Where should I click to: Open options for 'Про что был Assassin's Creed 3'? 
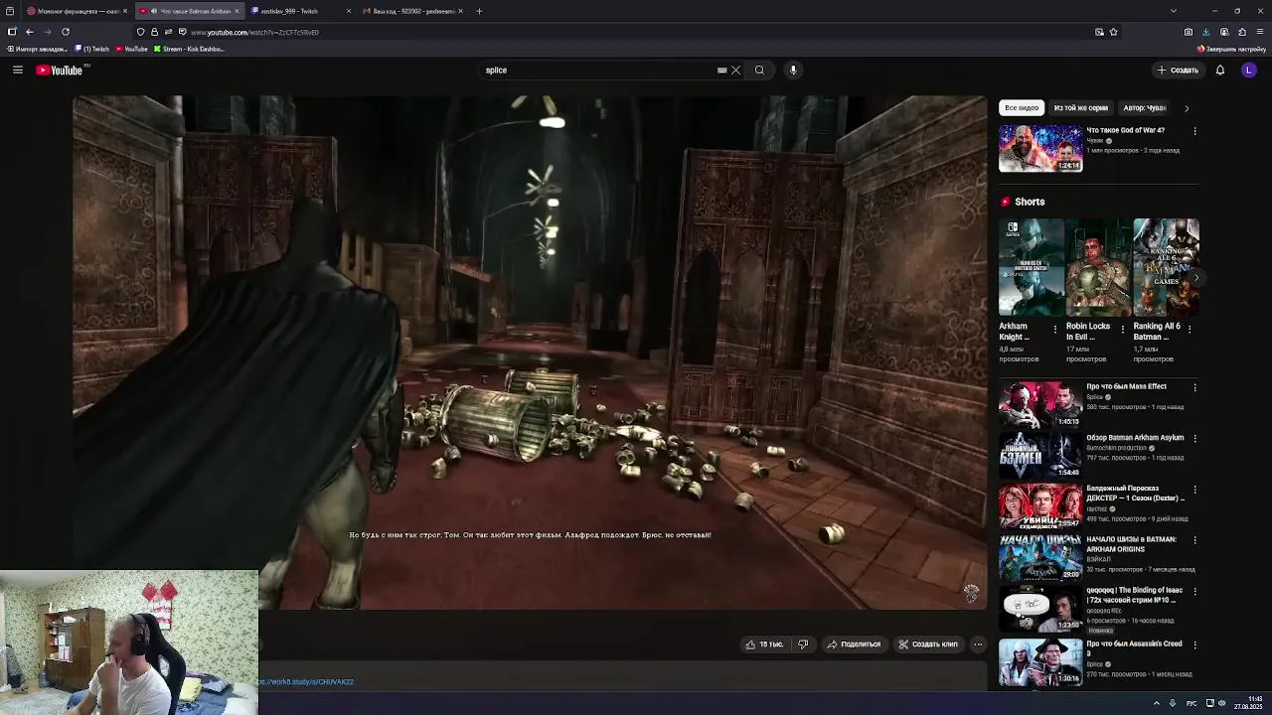point(1194,644)
